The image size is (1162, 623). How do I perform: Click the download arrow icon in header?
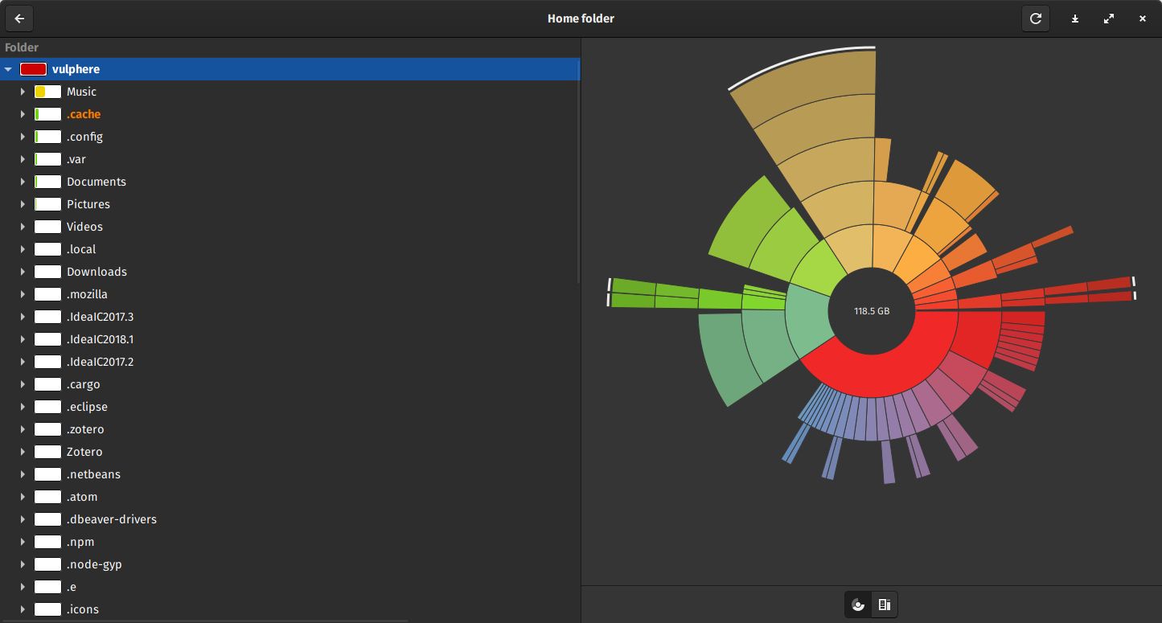1074,18
